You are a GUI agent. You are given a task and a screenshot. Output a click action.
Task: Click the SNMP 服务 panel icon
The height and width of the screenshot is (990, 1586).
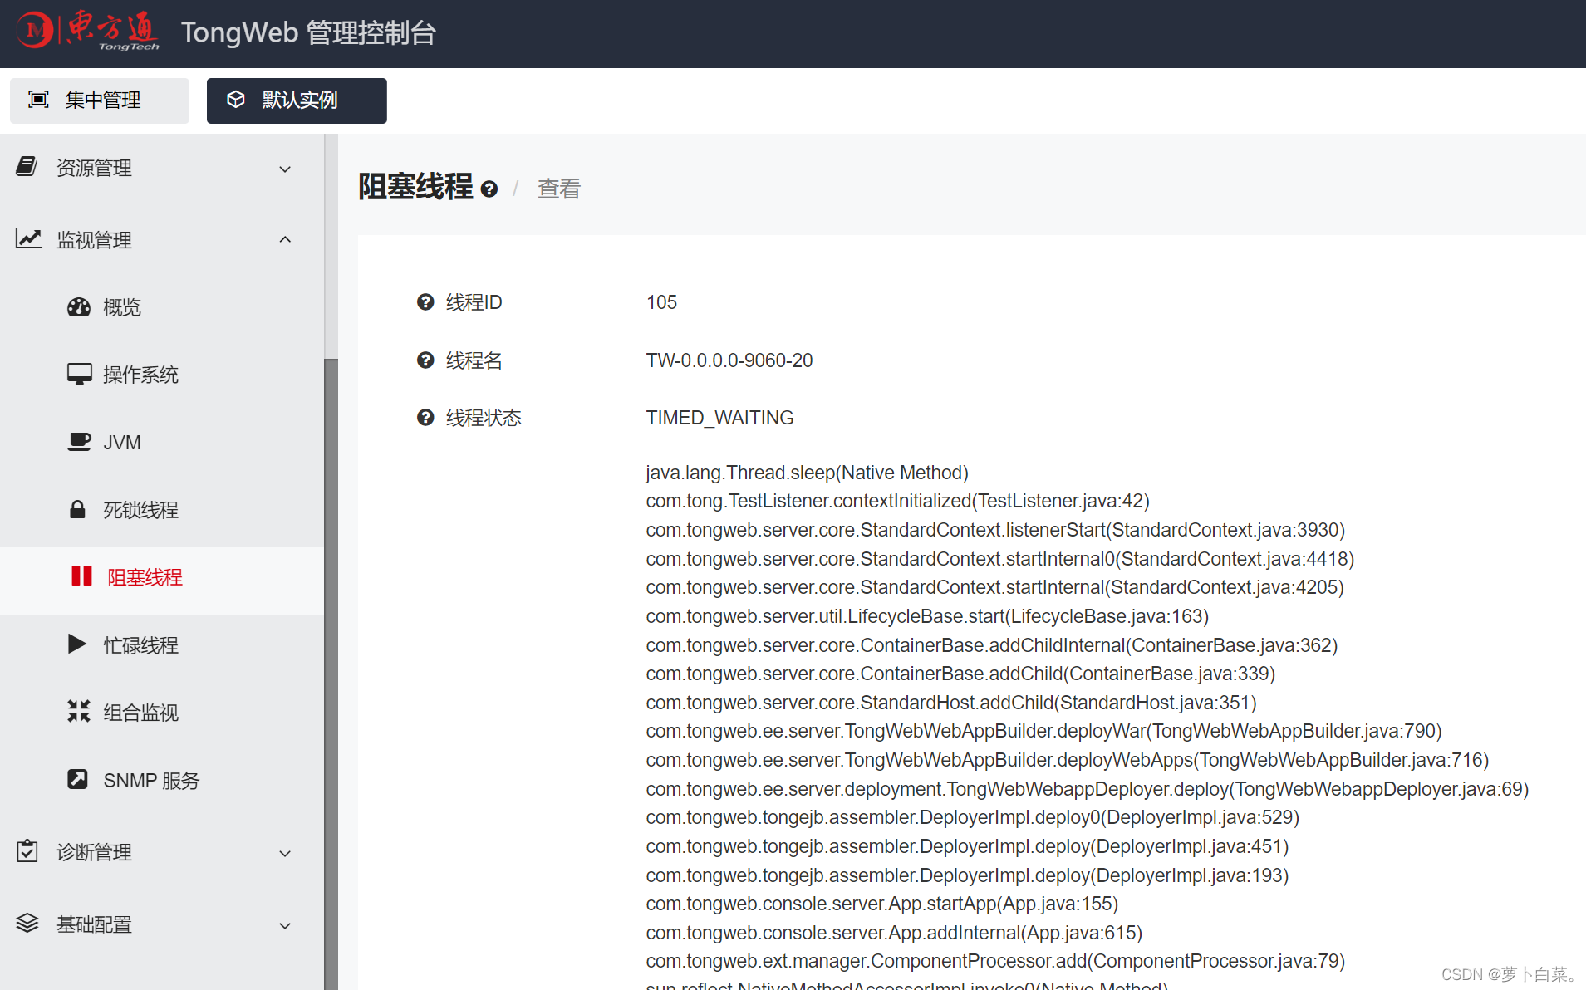point(78,779)
